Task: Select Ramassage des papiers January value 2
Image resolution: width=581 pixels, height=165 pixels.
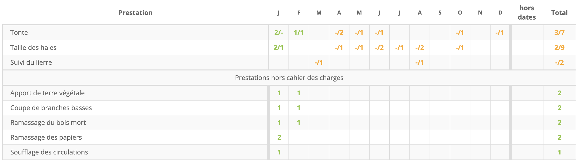Action: 279,137
